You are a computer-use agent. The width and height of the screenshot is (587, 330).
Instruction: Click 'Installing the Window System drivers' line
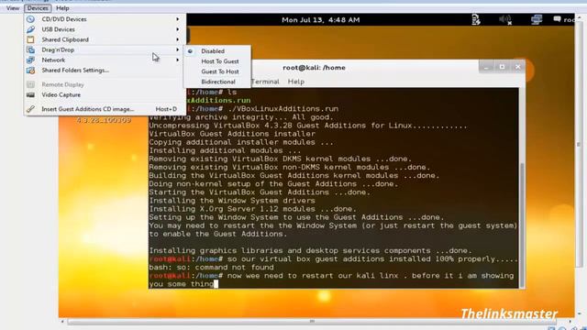232,201
